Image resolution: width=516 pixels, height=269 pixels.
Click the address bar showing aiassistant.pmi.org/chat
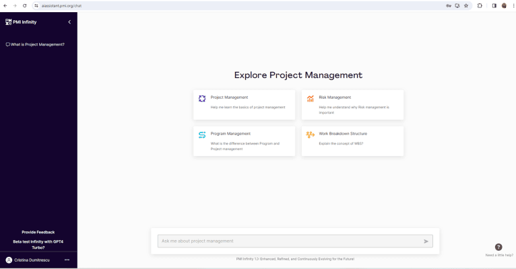[202, 5]
